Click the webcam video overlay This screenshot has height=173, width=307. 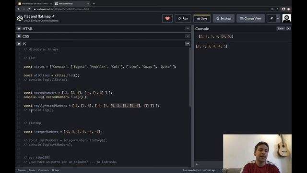point(257,154)
